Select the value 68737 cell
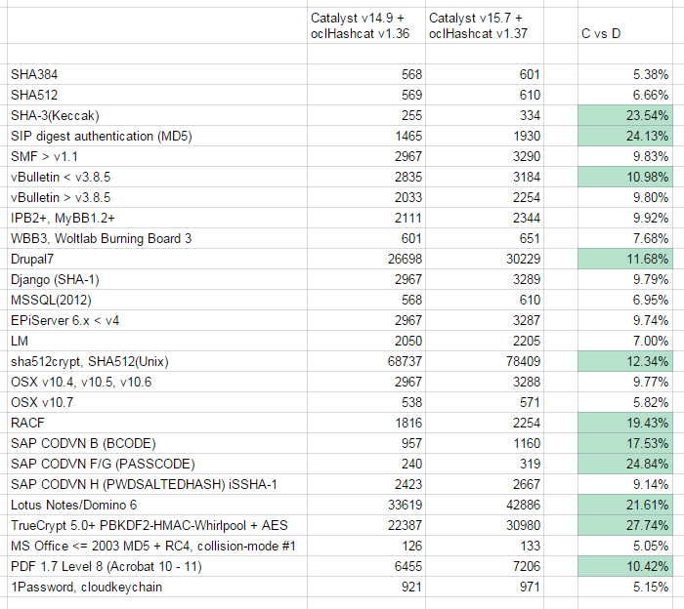Viewport: 684px width, 609px height. 366,361
